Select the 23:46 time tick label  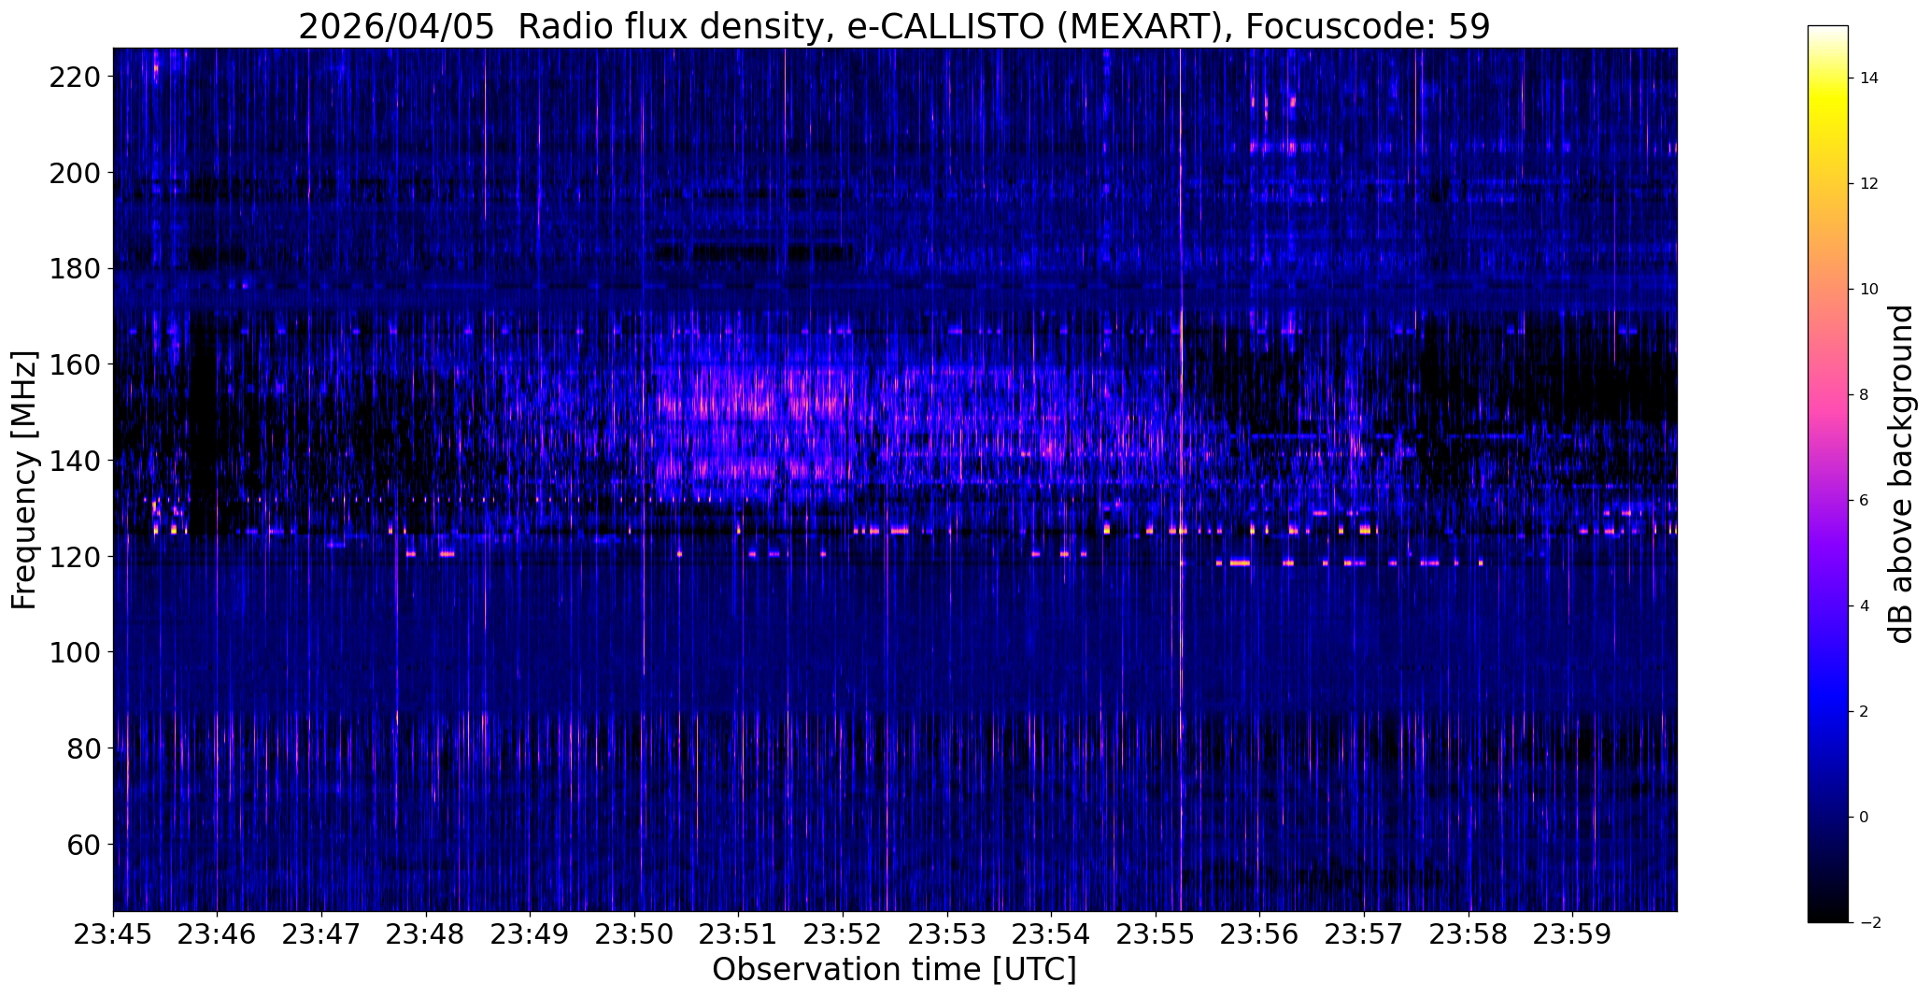pyautogui.click(x=218, y=934)
